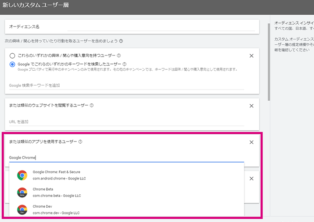Click the Chrome Beta app icon
Viewport: 314px width, 222px height.
(x=22, y=192)
